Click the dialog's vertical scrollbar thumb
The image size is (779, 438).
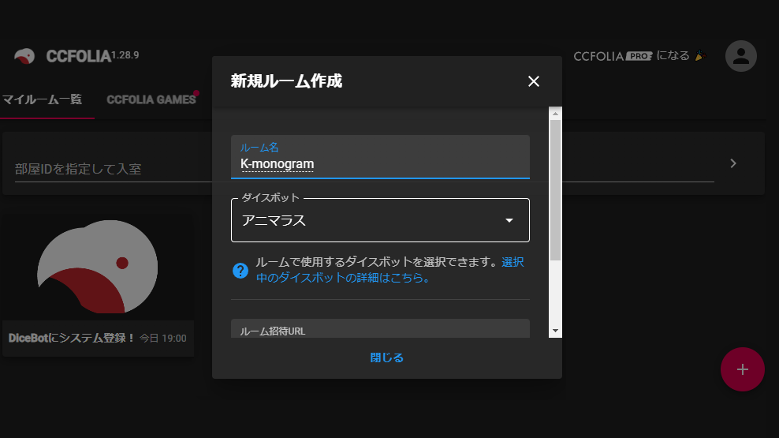[555, 189]
